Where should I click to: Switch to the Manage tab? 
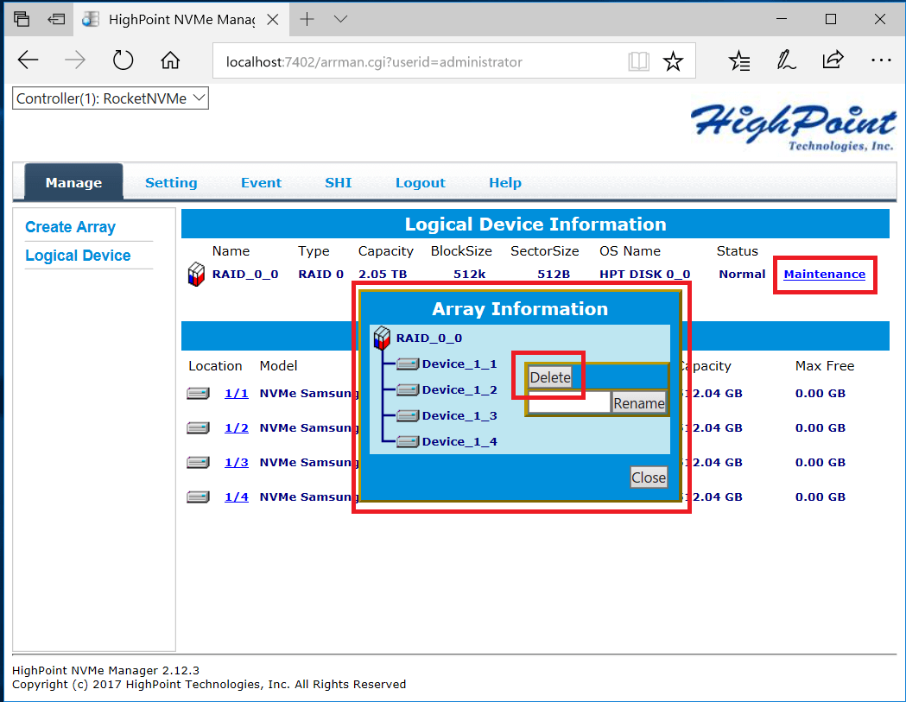tap(73, 182)
